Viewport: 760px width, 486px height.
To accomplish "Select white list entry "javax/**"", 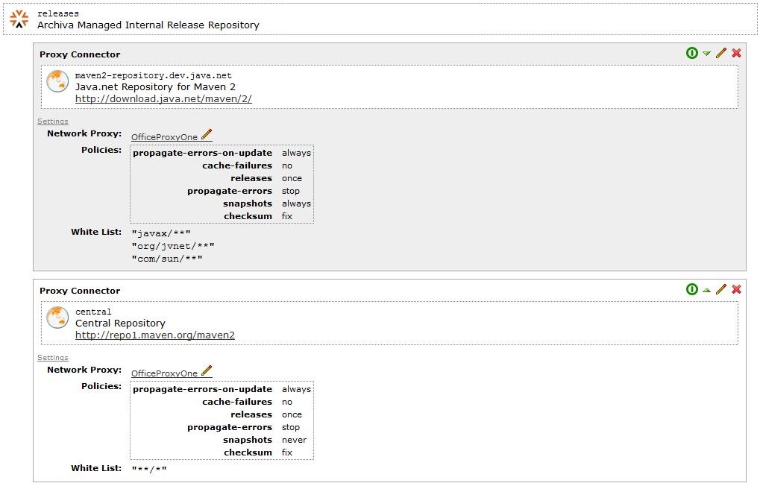I will pyautogui.click(x=161, y=233).
